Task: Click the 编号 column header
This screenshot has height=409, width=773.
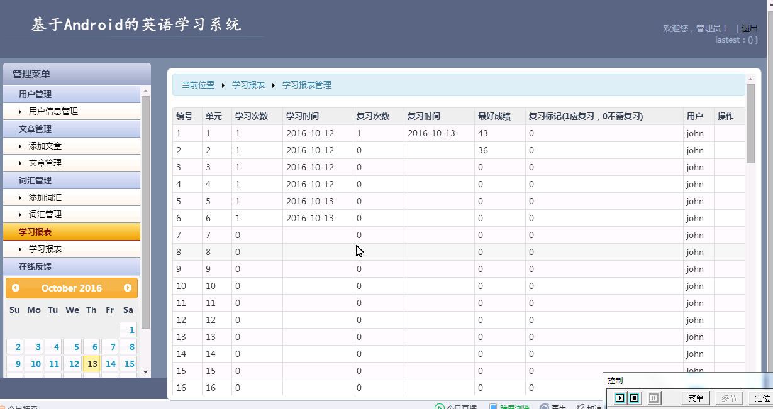Action: tap(187, 116)
